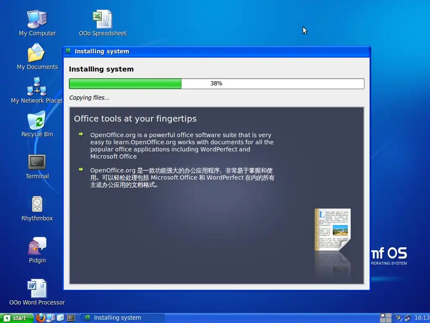Open the terminal icon in quick launch

point(71,318)
